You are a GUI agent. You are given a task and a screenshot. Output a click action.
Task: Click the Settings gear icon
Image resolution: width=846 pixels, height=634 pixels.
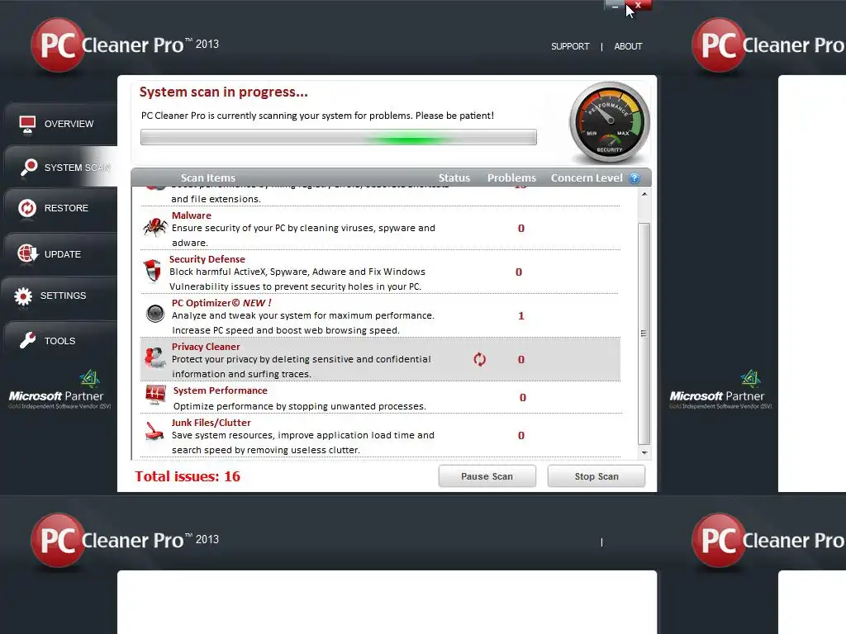(x=23, y=296)
